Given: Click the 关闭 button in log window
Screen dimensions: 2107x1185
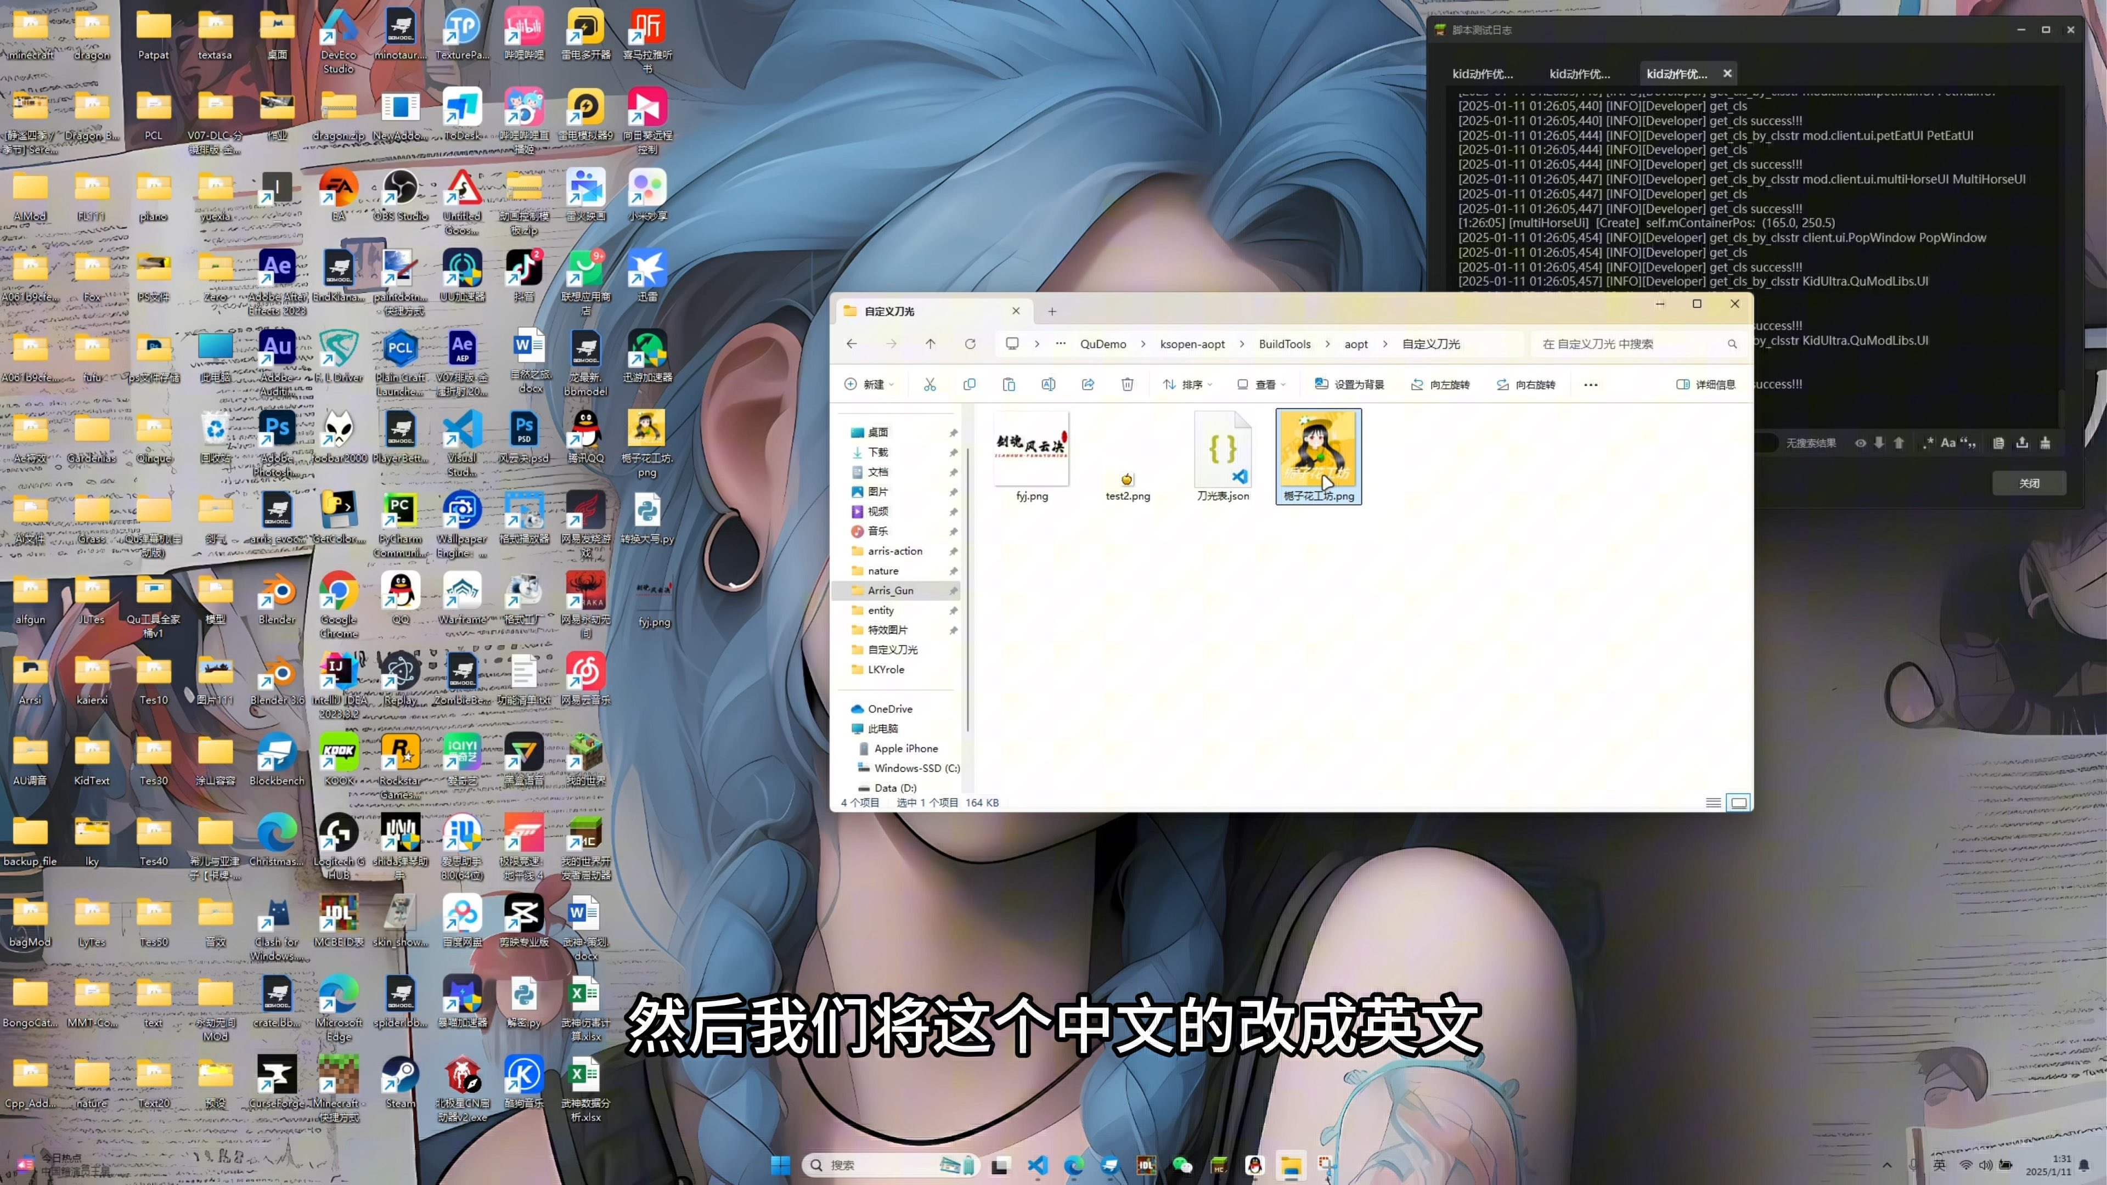Looking at the screenshot, I should (2029, 483).
